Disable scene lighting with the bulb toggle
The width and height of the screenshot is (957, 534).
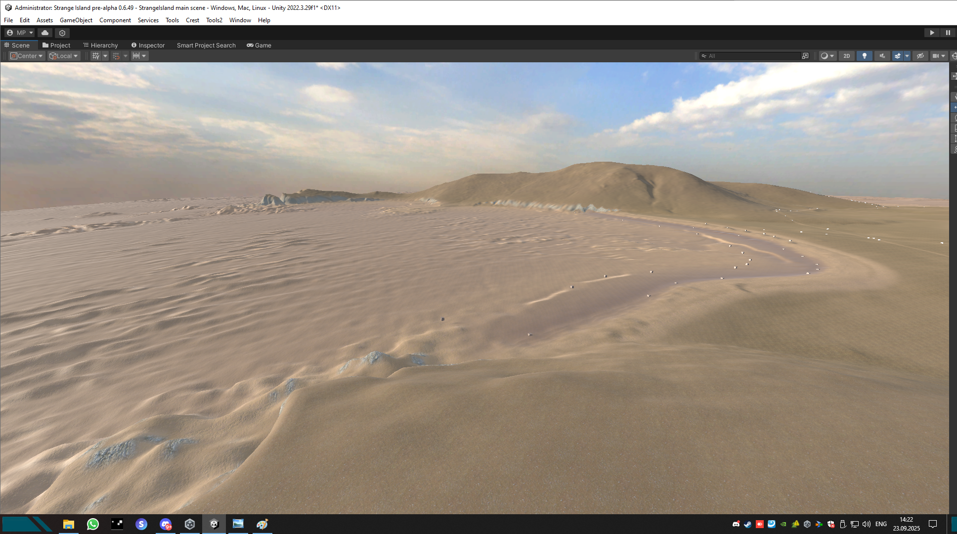coord(865,55)
